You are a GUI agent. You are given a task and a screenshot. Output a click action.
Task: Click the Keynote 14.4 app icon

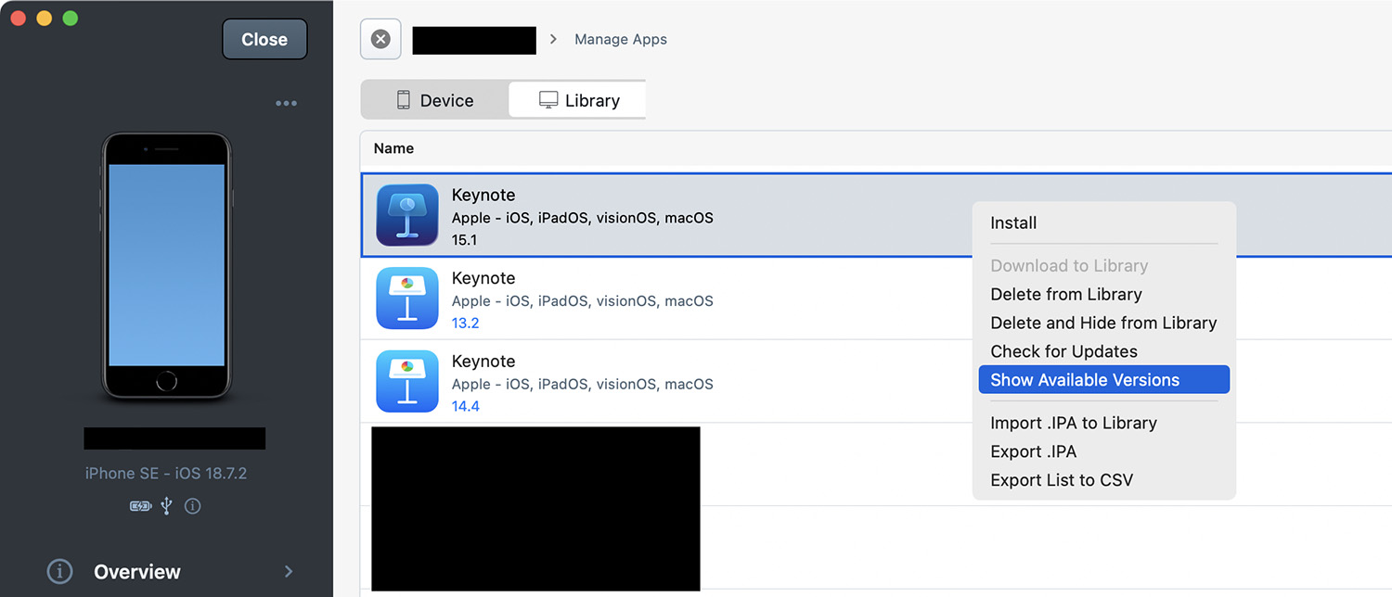coord(406,382)
